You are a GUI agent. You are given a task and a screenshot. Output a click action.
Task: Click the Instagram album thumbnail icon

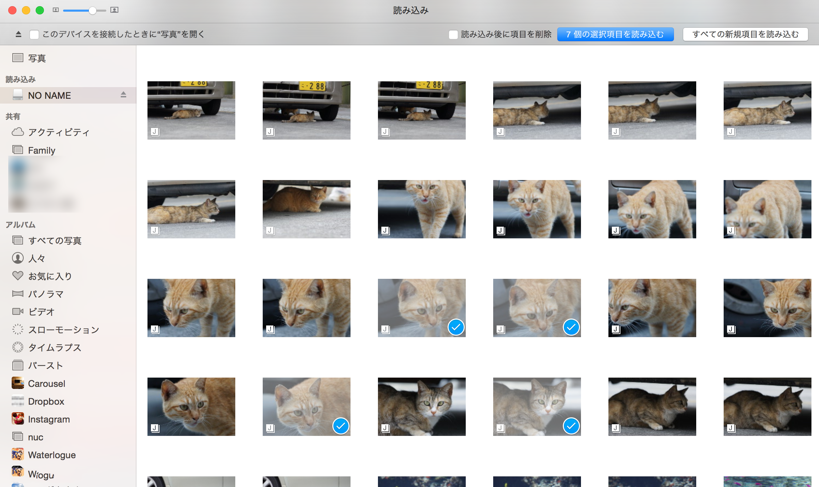pos(18,419)
